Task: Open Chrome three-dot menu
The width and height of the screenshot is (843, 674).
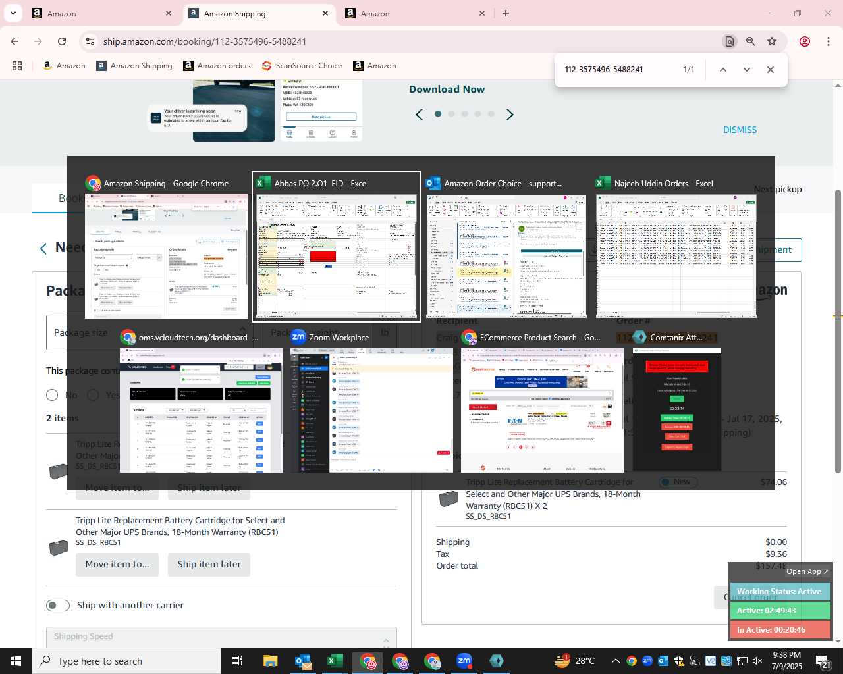Action: click(x=829, y=41)
